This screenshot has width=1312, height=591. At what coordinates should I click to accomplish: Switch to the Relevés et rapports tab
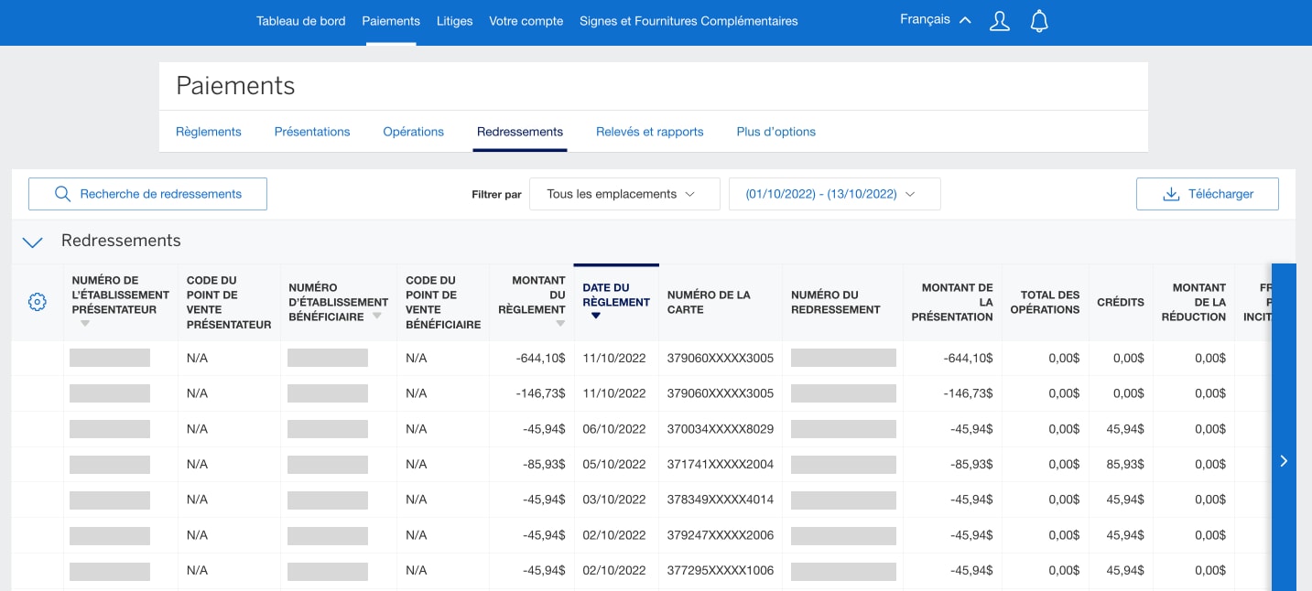649,131
